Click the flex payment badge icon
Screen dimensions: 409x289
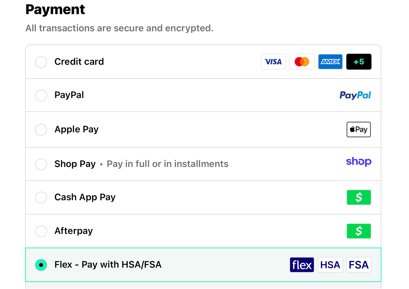302,265
